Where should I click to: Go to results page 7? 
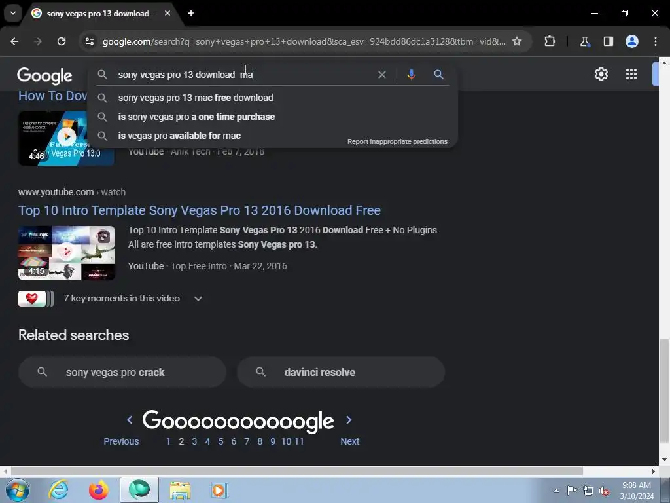(247, 441)
